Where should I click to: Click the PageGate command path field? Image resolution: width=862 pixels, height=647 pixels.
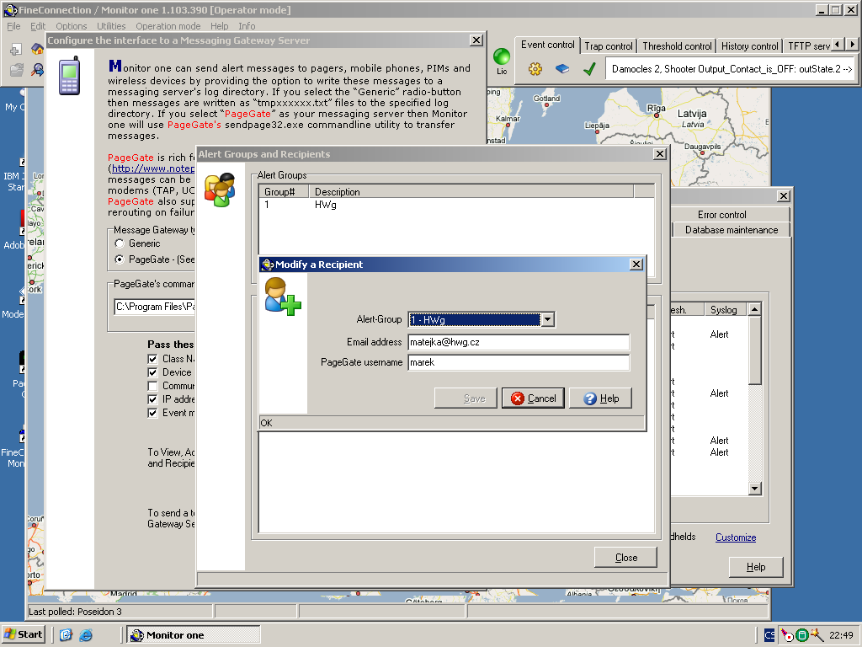point(155,307)
